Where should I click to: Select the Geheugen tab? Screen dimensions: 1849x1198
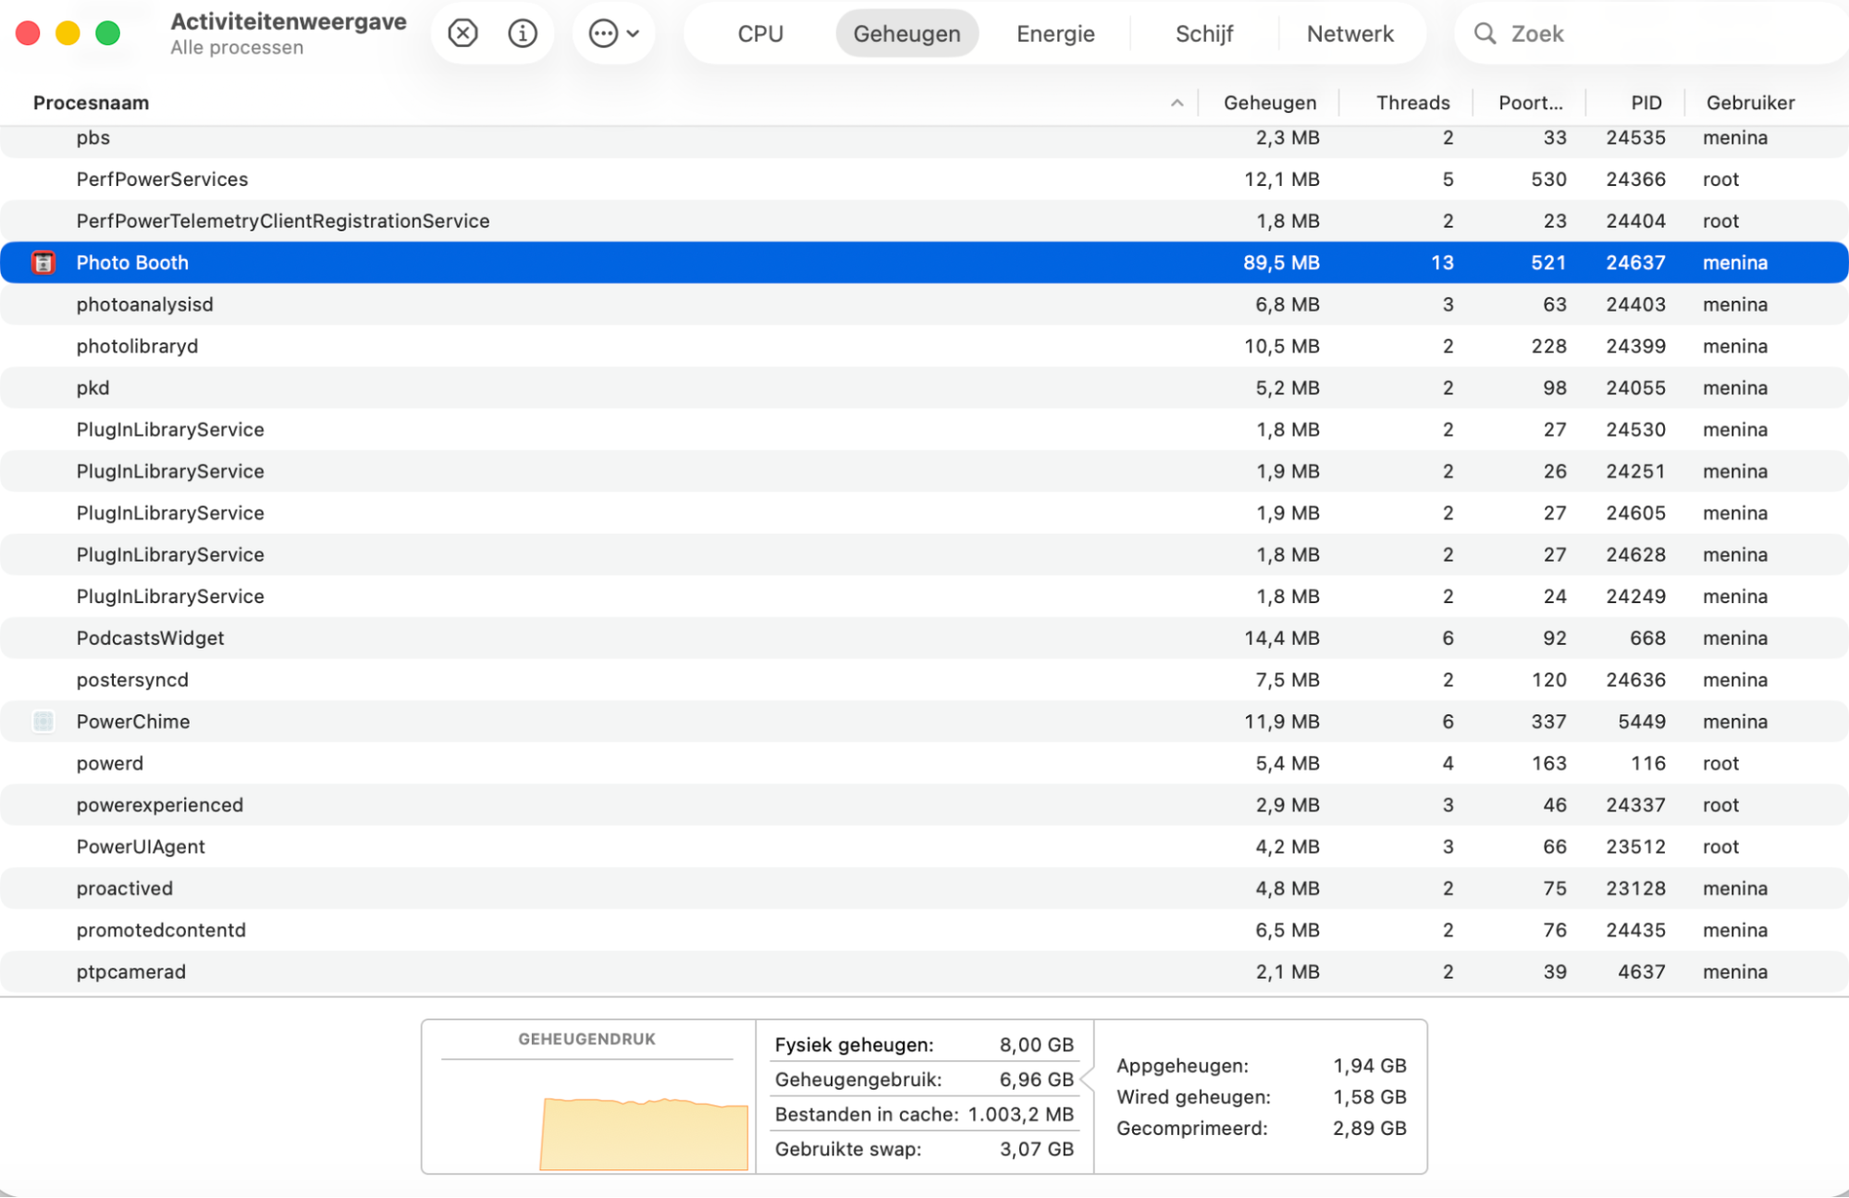tap(906, 34)
